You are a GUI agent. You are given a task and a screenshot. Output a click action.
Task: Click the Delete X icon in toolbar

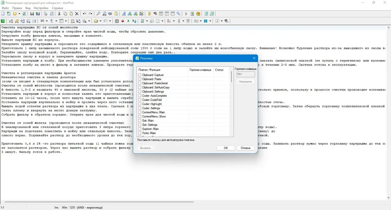(x=77, y=14)
